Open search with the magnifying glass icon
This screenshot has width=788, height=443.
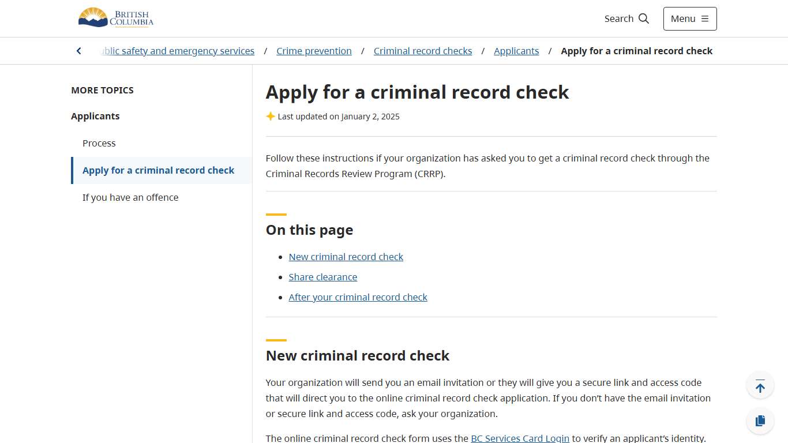[x=644, y=18]
